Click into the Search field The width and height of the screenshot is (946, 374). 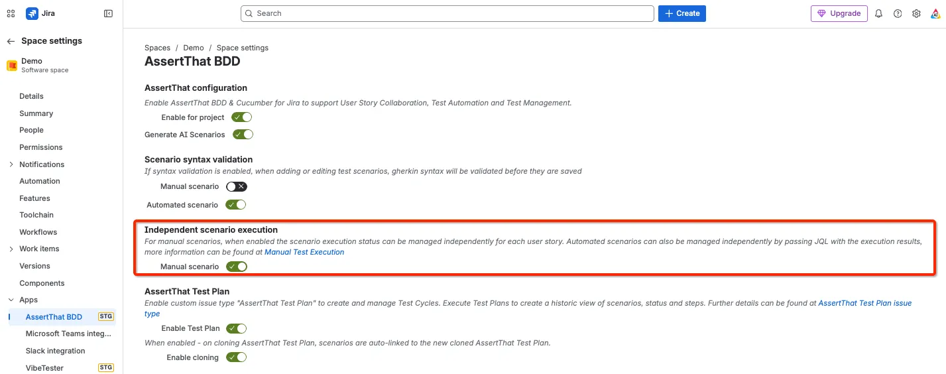point(447,13)
